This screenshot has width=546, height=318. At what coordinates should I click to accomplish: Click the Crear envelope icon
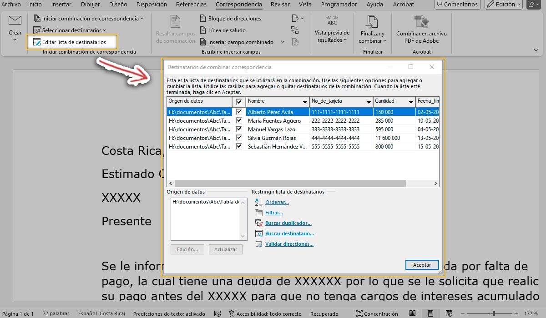coord(15,21)
